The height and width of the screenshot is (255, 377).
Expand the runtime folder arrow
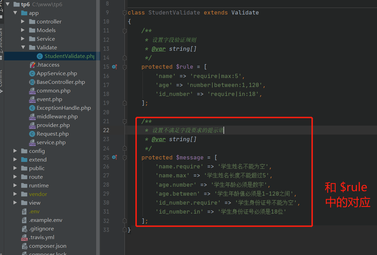[x=15, y=185]
